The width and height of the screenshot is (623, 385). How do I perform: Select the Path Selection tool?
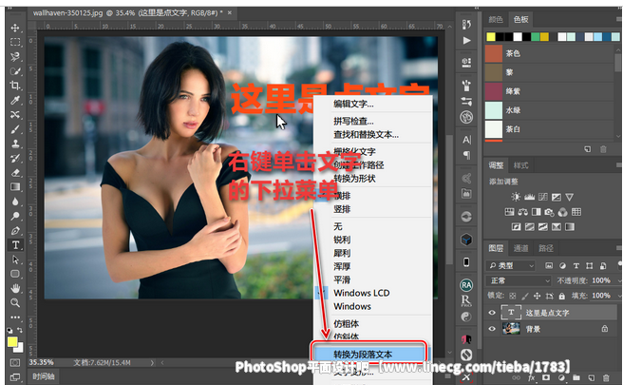[15, 260]
